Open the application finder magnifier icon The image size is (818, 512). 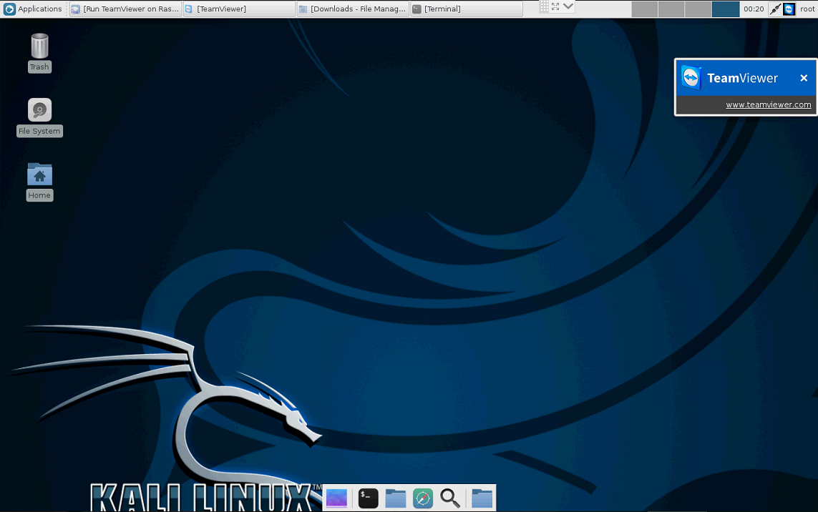(x=449, y=498)
